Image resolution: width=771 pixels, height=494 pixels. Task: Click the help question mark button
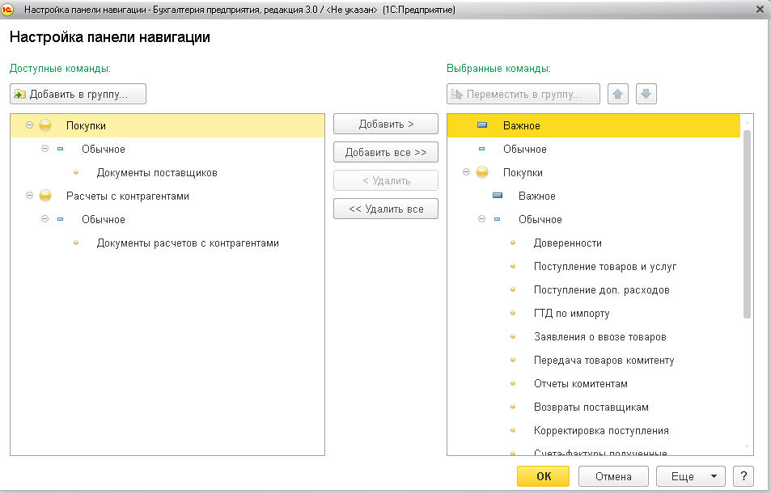pos(742,476)
